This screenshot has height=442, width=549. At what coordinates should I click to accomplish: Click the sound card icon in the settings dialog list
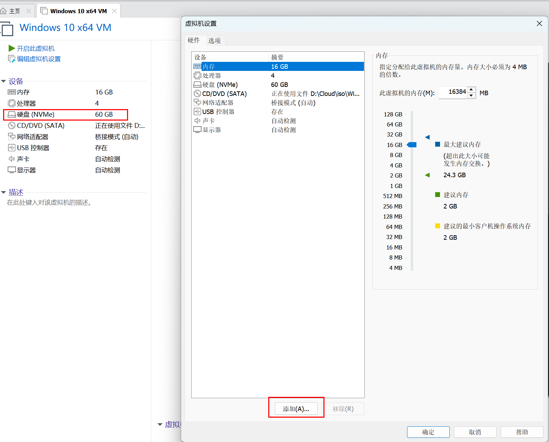pyautogui.click(x=197, y=121)
